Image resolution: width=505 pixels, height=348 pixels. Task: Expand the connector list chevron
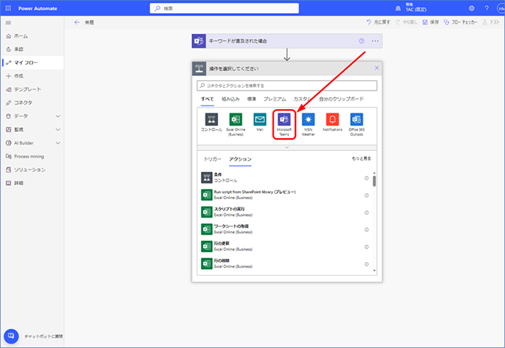pos(287,147)
